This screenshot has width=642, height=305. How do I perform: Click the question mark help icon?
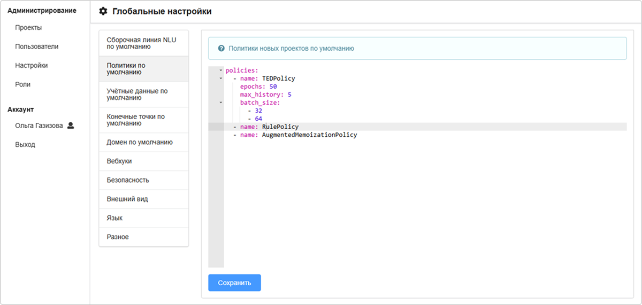pos(221,48)
